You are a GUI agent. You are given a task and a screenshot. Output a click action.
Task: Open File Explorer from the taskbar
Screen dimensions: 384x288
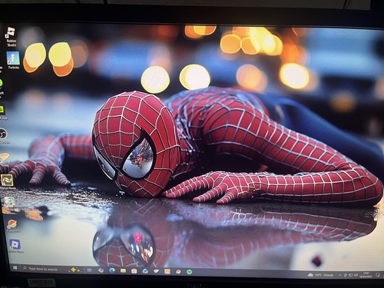tap(123, 271)
